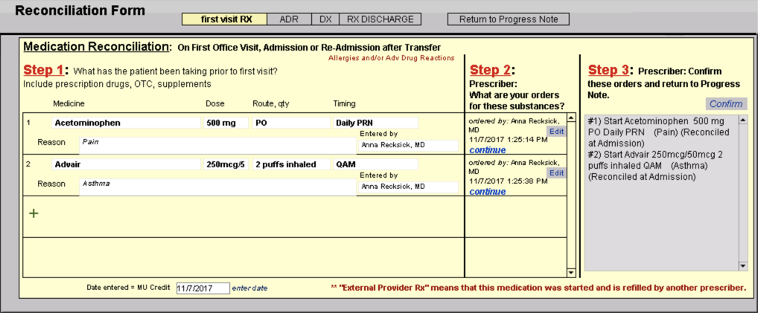The image size is (758, 313).
Task: Open the ADR tab
Action: (x=289, y=19)
